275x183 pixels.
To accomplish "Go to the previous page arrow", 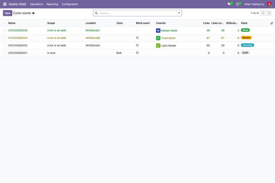I will point(263,13).
